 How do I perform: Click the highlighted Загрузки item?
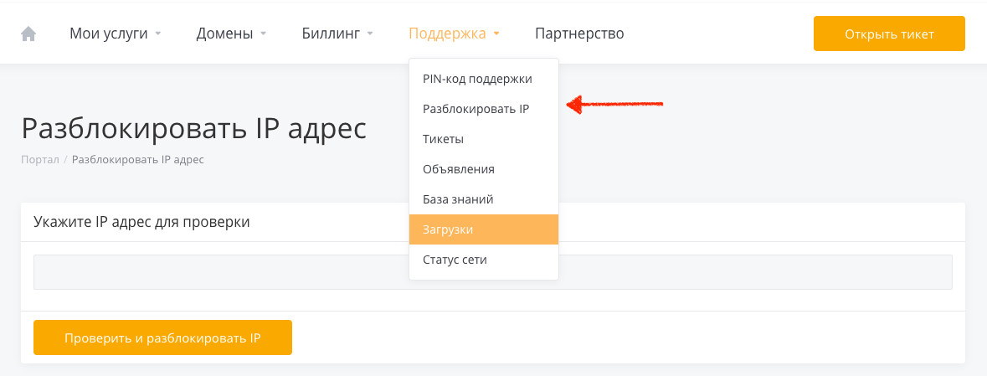tap(448, 229)
